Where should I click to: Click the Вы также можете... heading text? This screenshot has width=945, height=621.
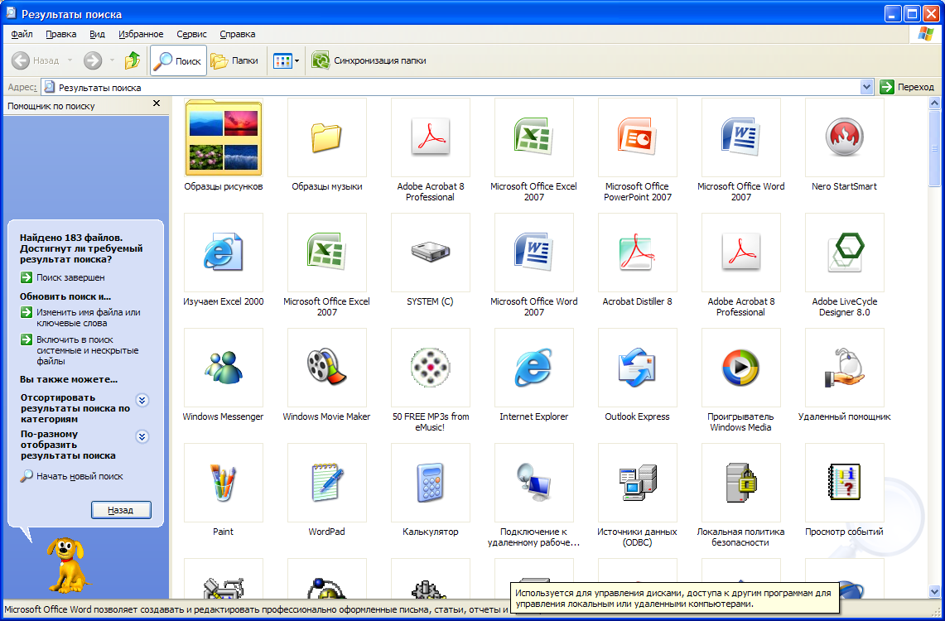[69, 379]
